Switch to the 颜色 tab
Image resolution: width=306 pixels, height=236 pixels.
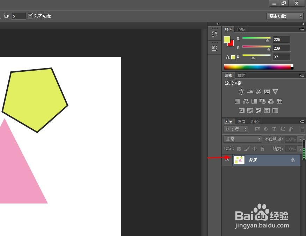coord(228,29)
